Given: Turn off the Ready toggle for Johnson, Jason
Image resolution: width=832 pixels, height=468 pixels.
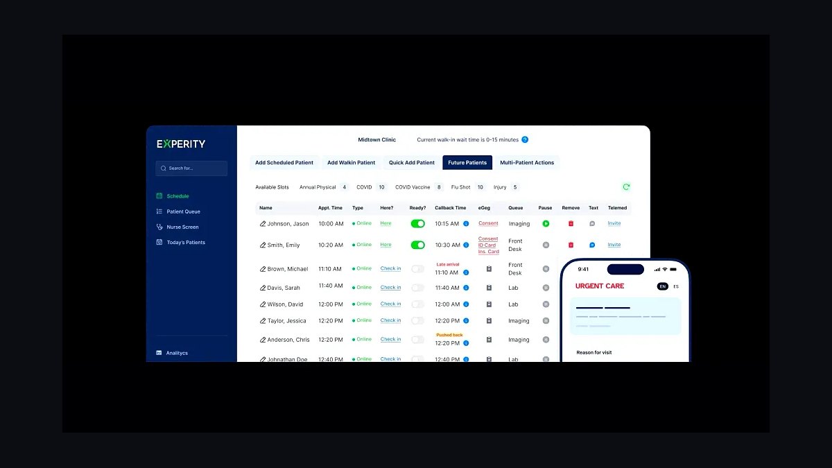Looking at the screenshot, I should pyautogui.click(x=418, y=224).
